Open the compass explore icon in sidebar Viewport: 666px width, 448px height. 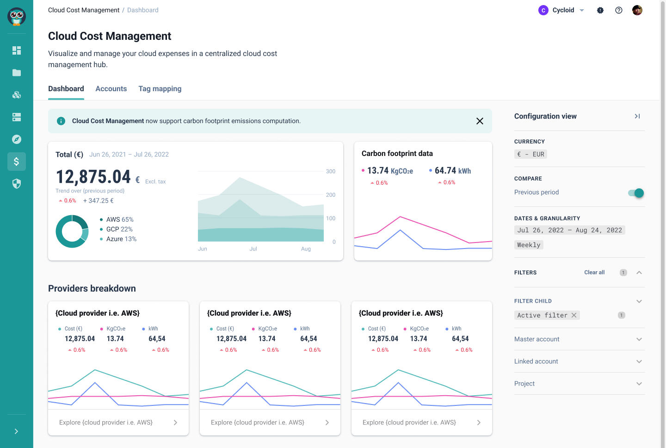coord(17,139)
